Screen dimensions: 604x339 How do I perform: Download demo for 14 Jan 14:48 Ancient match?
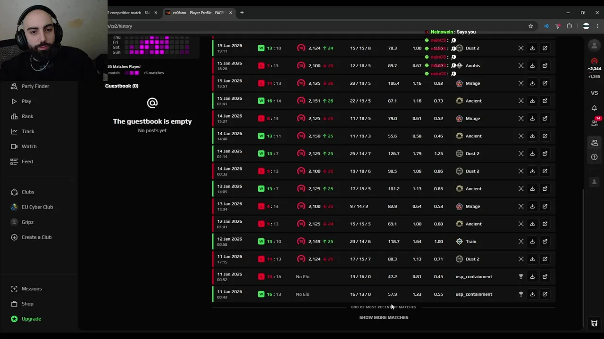532,136
